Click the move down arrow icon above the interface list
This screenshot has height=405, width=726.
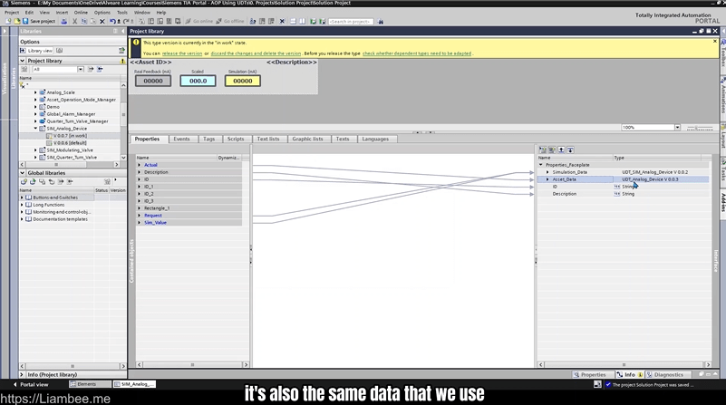click(x=570, y=149)
